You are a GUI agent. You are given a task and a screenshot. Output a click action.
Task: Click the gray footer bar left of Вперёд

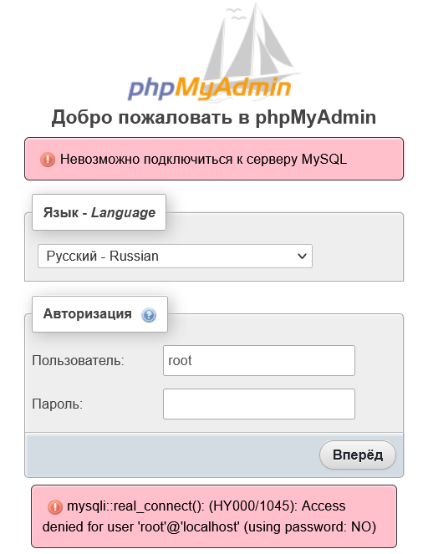click(172, 455)
